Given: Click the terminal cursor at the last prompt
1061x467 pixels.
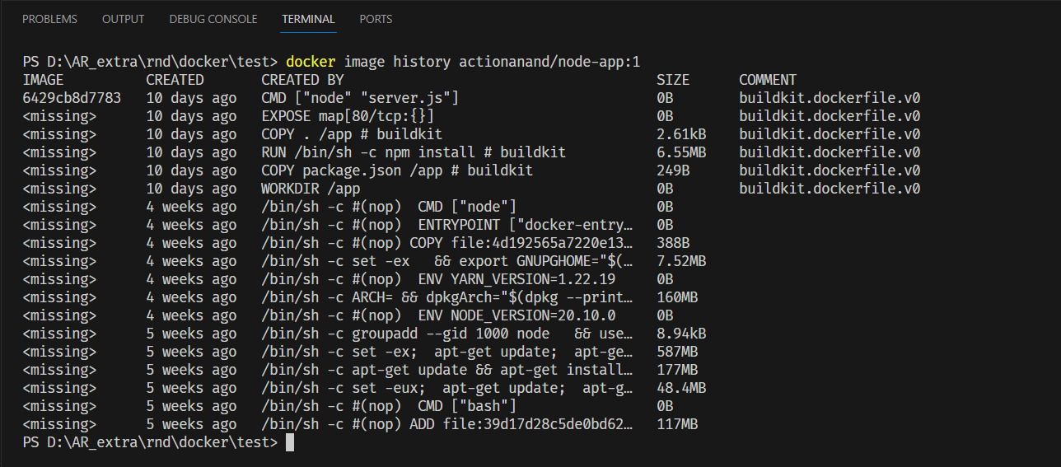Looking at the screenshot, I should [x=290, y=443].
